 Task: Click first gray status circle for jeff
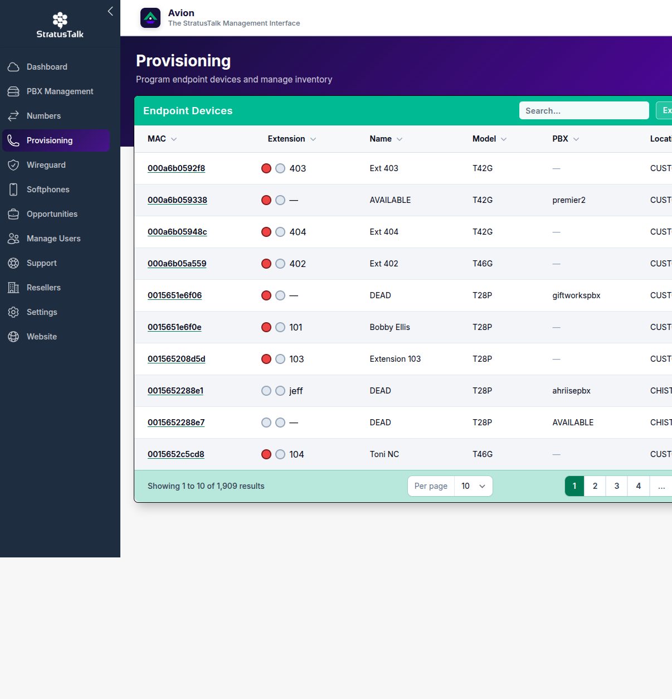coord(266,391)
